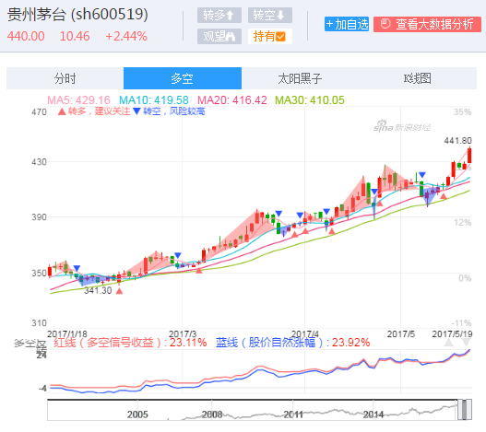The width and height of the screenshot is (486, 432).
Task: Click the leftmost blue down-triangle signal marker
Action: pyautogui.click(x=77, y=268)
